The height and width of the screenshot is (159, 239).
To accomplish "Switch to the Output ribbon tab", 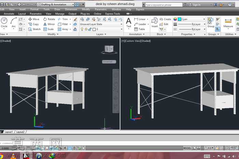I will point(72,14).
